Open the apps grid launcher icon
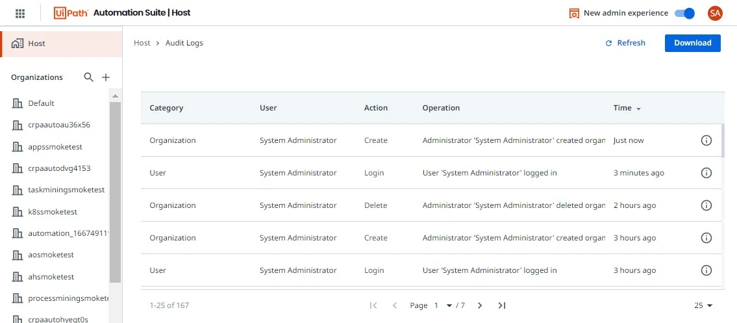This screenshot has width=737, height=323. tap(19, 13)
